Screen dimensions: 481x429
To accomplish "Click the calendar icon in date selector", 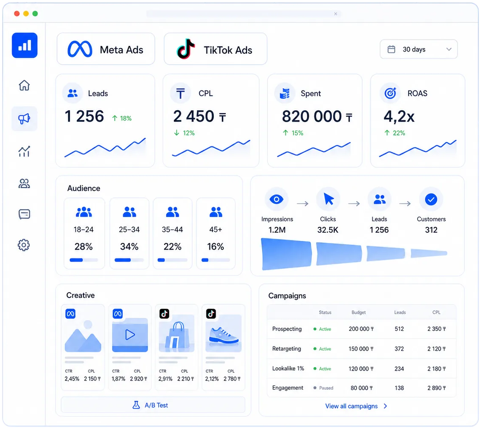I will pyautogui.click(x=391, y=49).
